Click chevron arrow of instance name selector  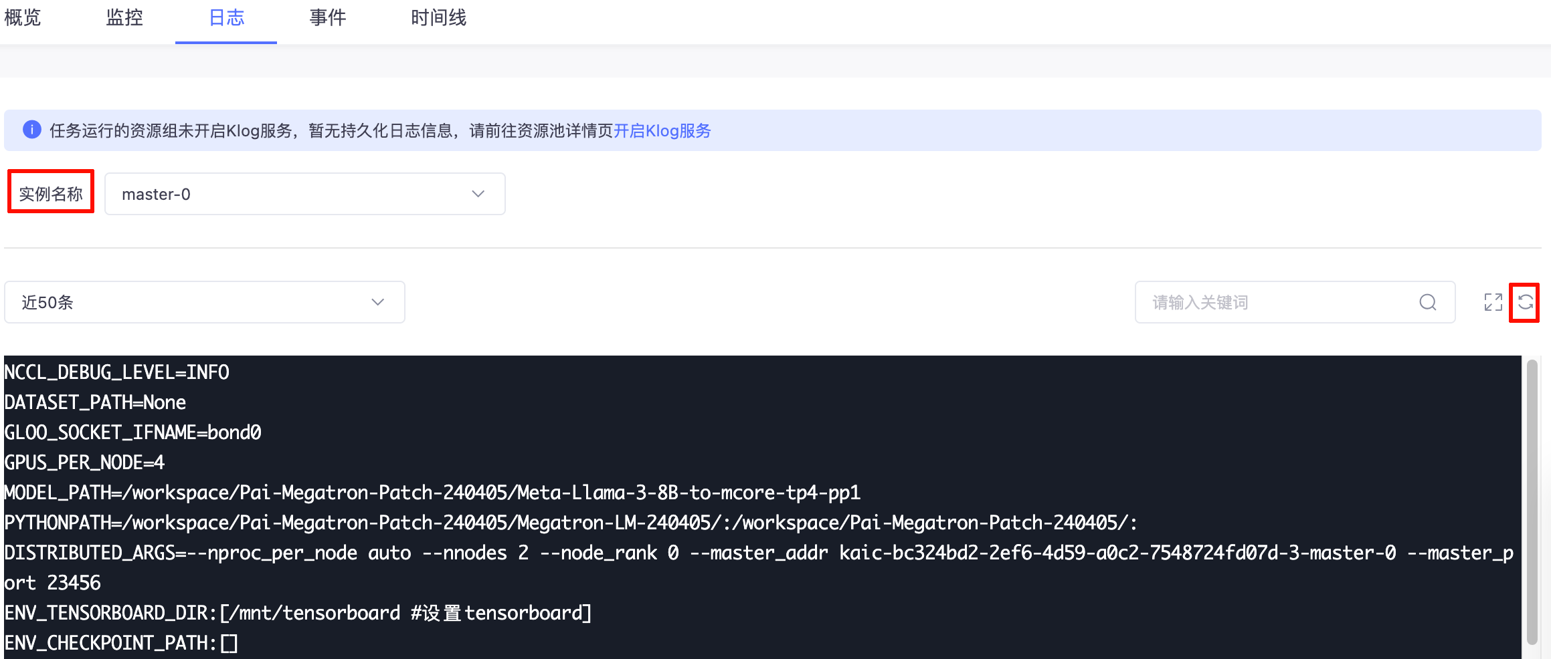coord(478,194)
